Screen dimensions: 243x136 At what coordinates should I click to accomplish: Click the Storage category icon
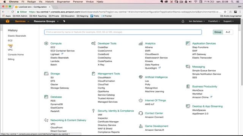coord(46,74)
